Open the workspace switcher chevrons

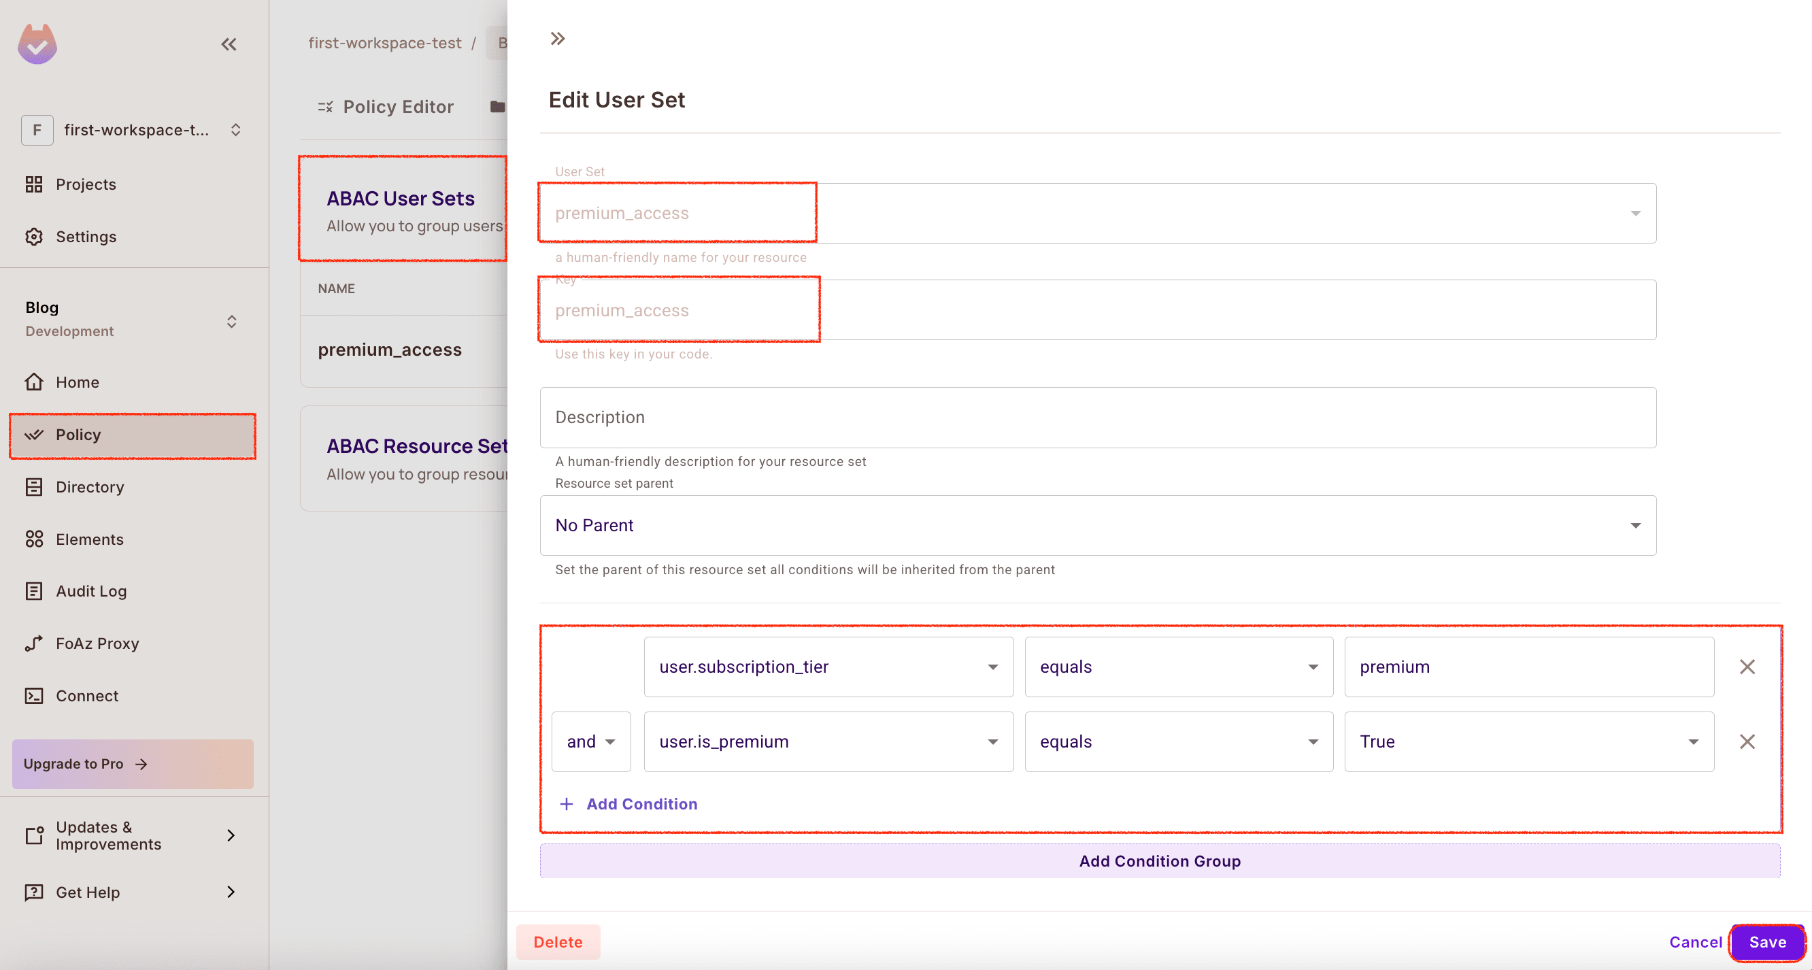tap(235, 130)
